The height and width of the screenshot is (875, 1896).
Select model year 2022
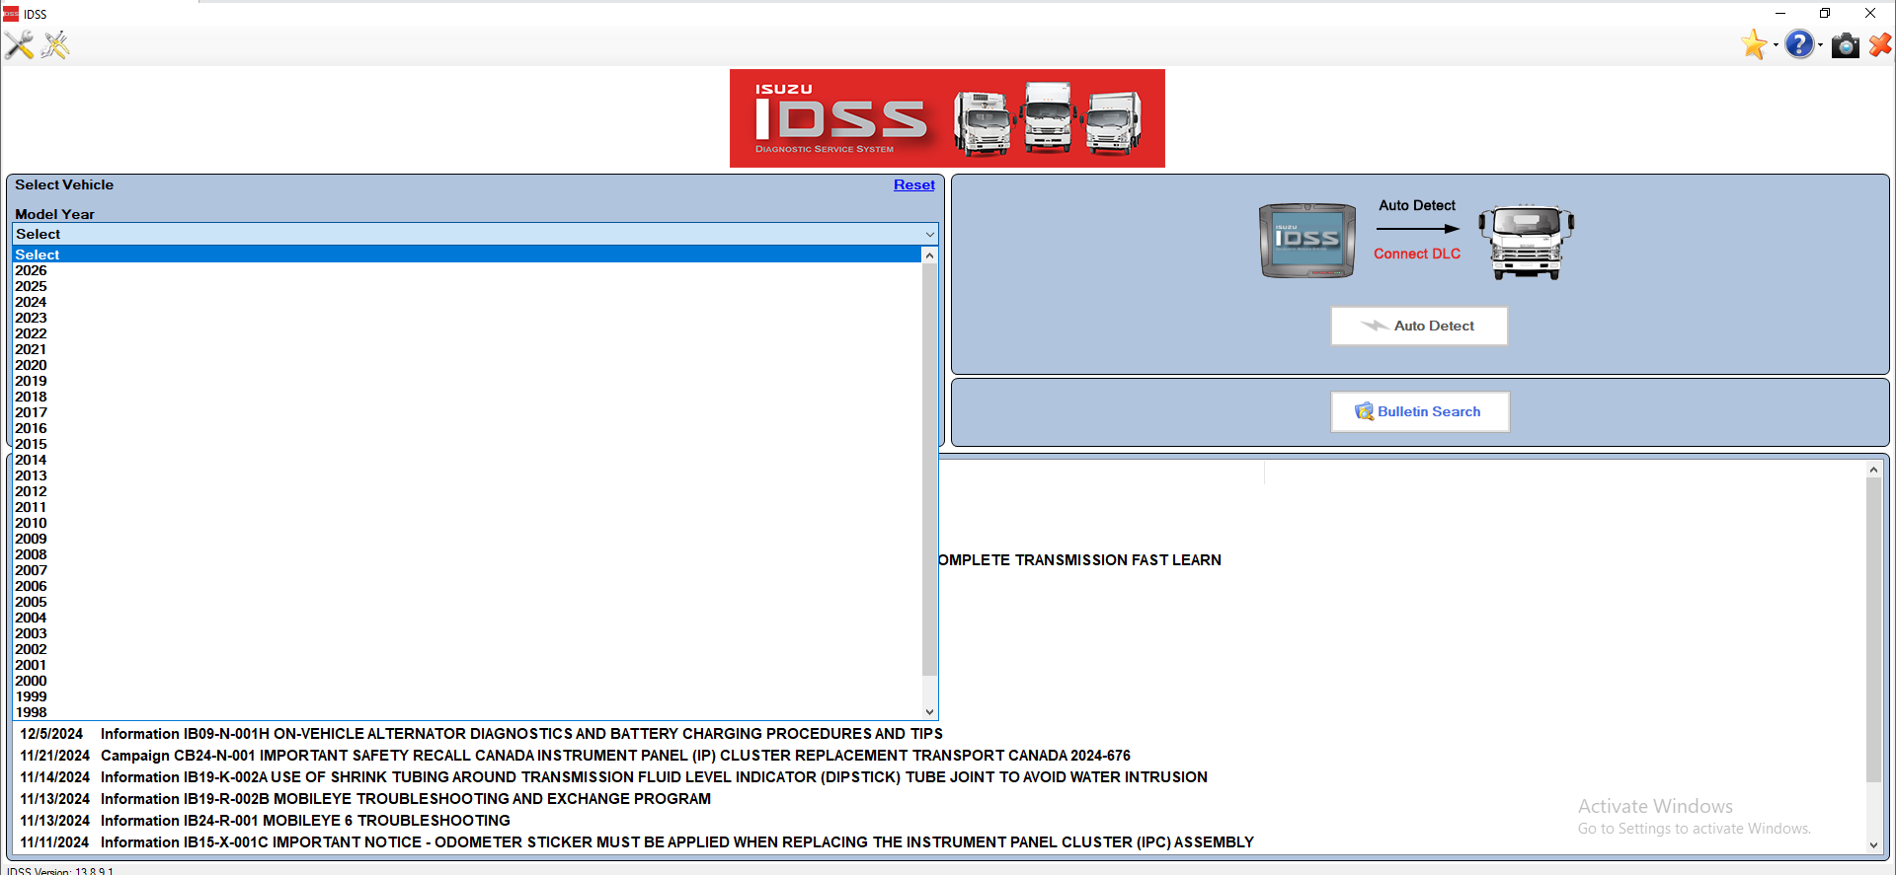467,333
